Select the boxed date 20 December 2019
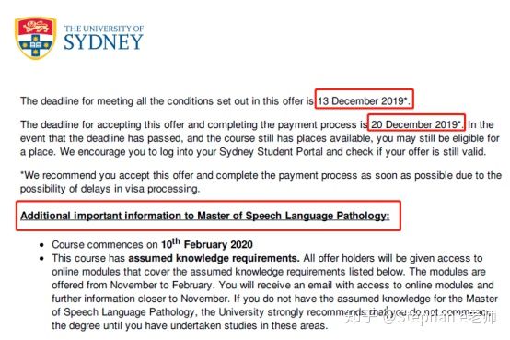The height and width of the screenshot is (340, 510). pos(416,123)
